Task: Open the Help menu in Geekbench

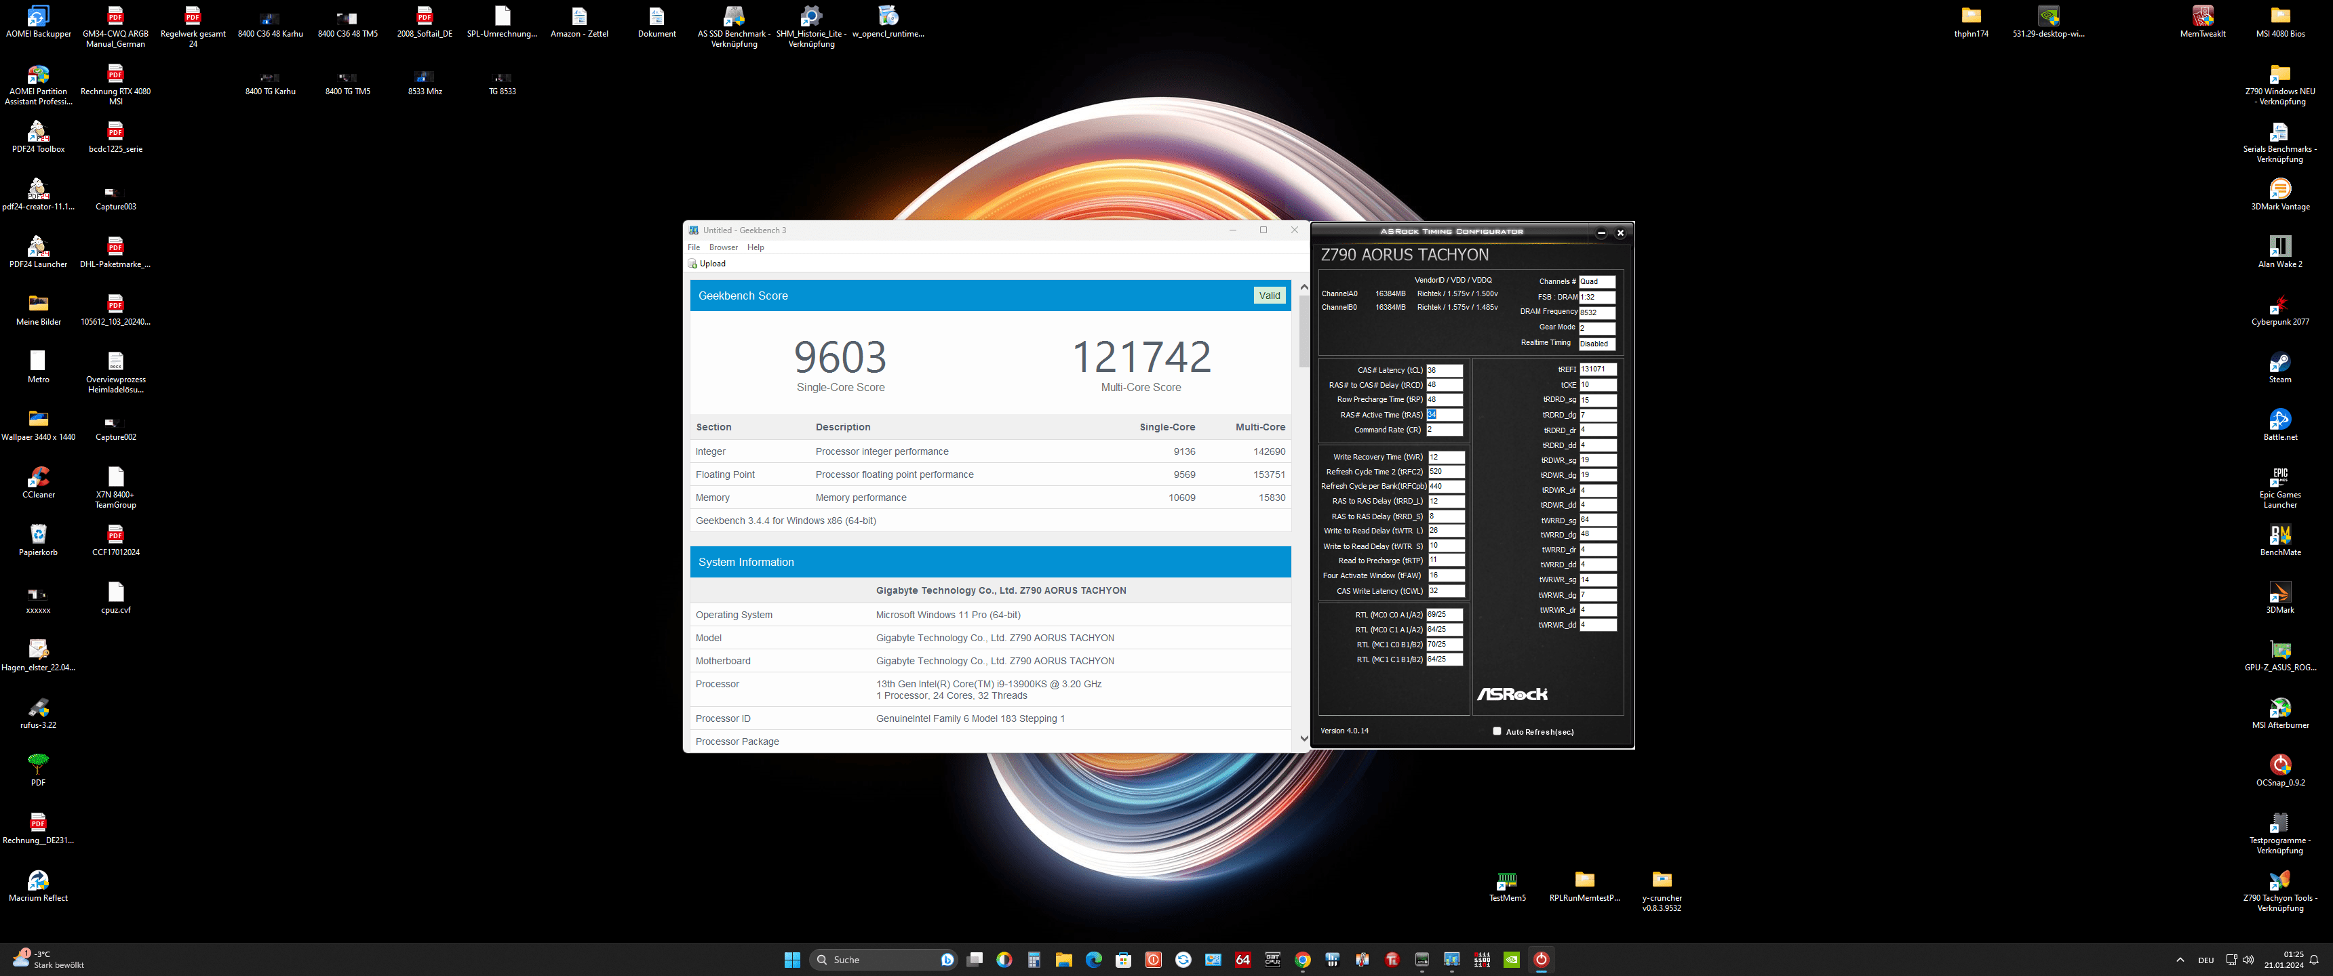Action: pyautogui.click(x=756, y=247)
